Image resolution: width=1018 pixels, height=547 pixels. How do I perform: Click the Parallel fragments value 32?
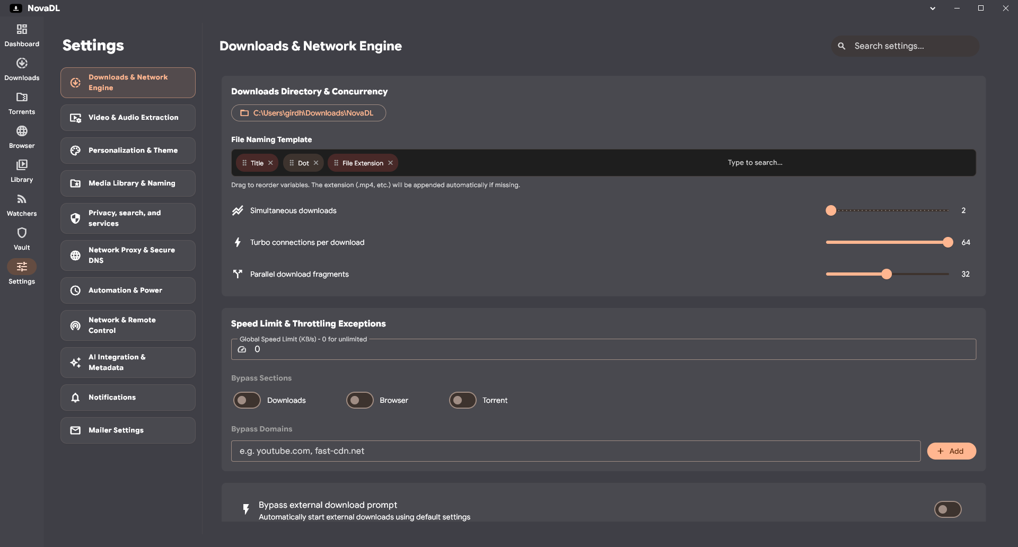tap(966, 274)
